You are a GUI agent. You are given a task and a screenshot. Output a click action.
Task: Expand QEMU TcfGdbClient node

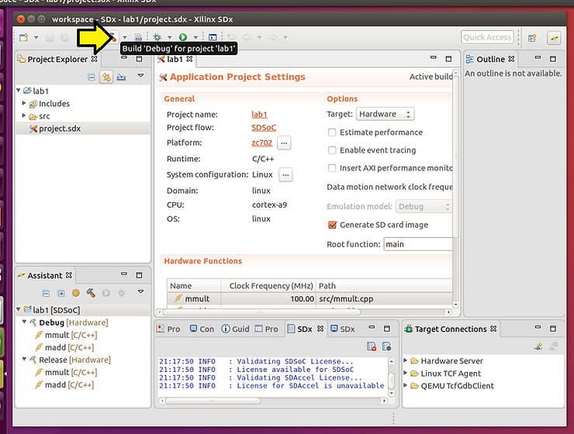[406, 385]
